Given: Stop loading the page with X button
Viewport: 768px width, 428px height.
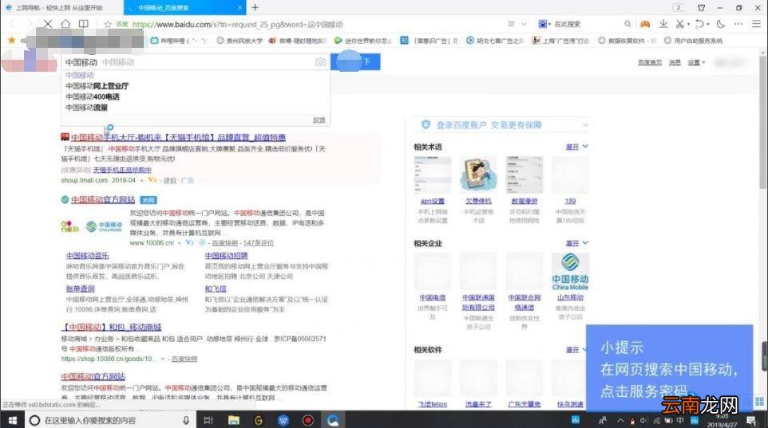Looking at the screenshot, I should tap(48, 23).
